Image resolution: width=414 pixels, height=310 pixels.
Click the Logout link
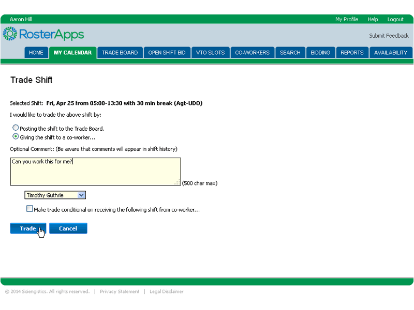point(395,20)
